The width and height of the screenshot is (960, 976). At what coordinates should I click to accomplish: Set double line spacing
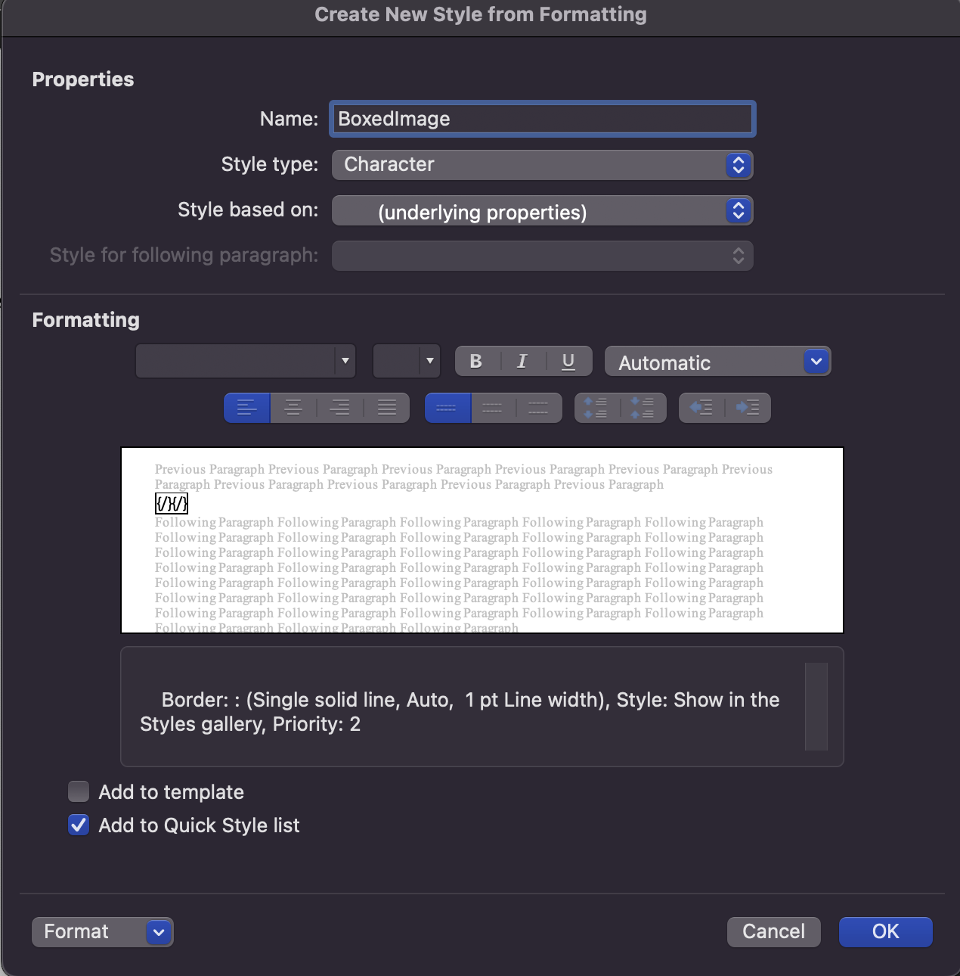point(539,408)
